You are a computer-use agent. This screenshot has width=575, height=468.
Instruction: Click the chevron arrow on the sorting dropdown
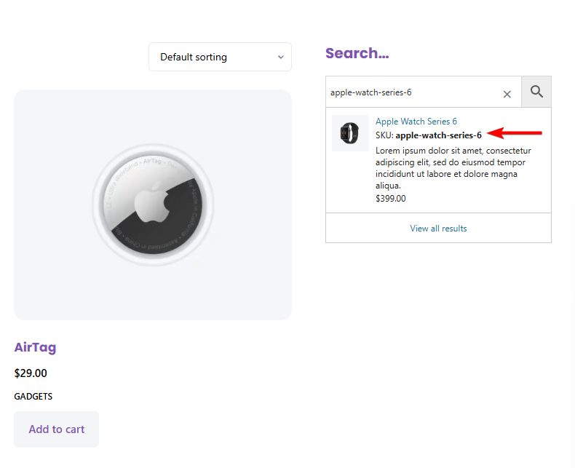[x=281, y=57]
